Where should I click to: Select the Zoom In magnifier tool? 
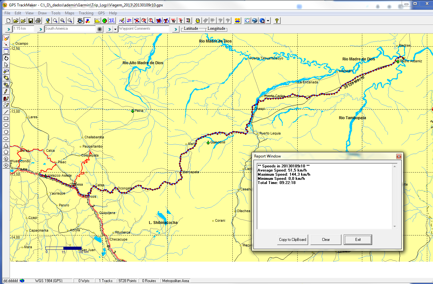point(62,21)
